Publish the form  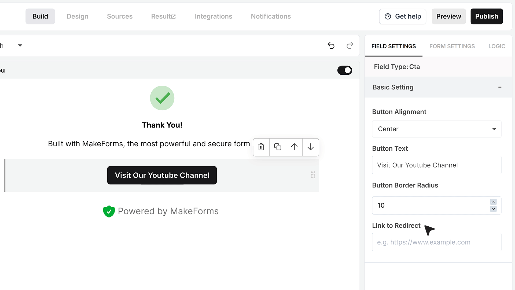pos(487,16)
